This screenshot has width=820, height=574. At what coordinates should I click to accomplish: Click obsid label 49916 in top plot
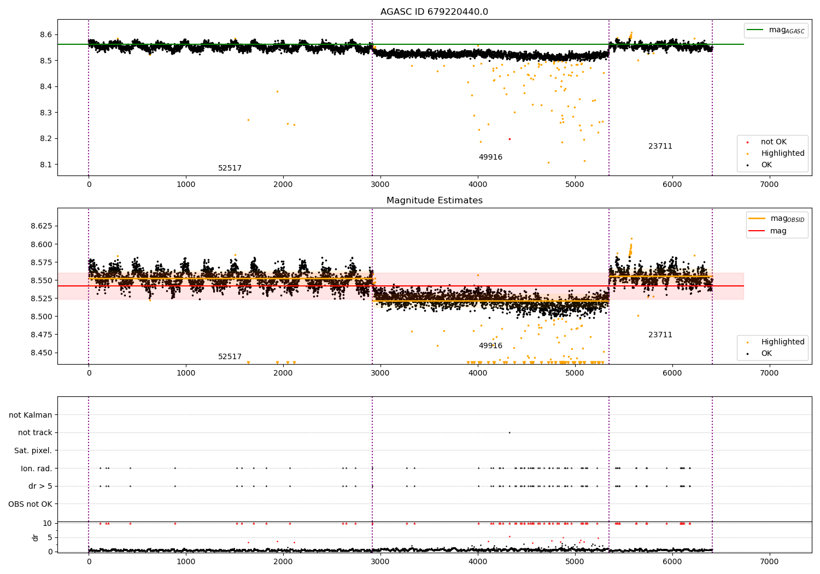490,157
